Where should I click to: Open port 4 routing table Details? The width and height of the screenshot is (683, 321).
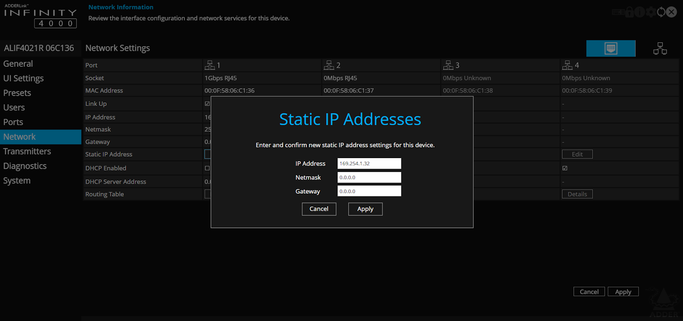click(577, 194)
